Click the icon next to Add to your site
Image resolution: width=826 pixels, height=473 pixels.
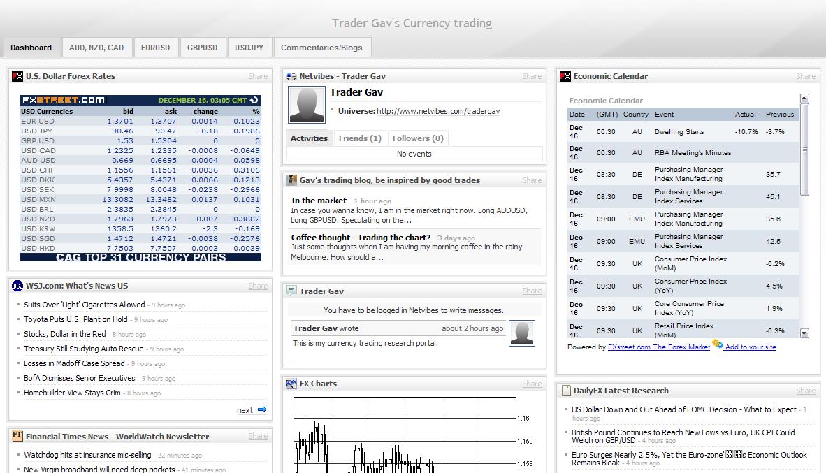pos(717,344)
